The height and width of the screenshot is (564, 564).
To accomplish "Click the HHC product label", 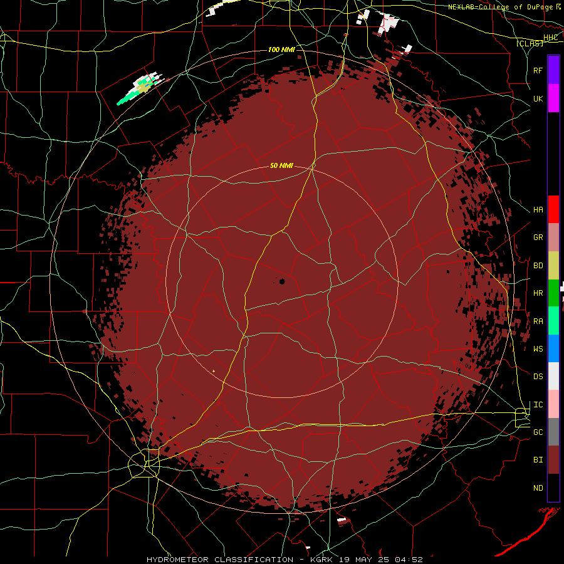I will pos(550,38).
